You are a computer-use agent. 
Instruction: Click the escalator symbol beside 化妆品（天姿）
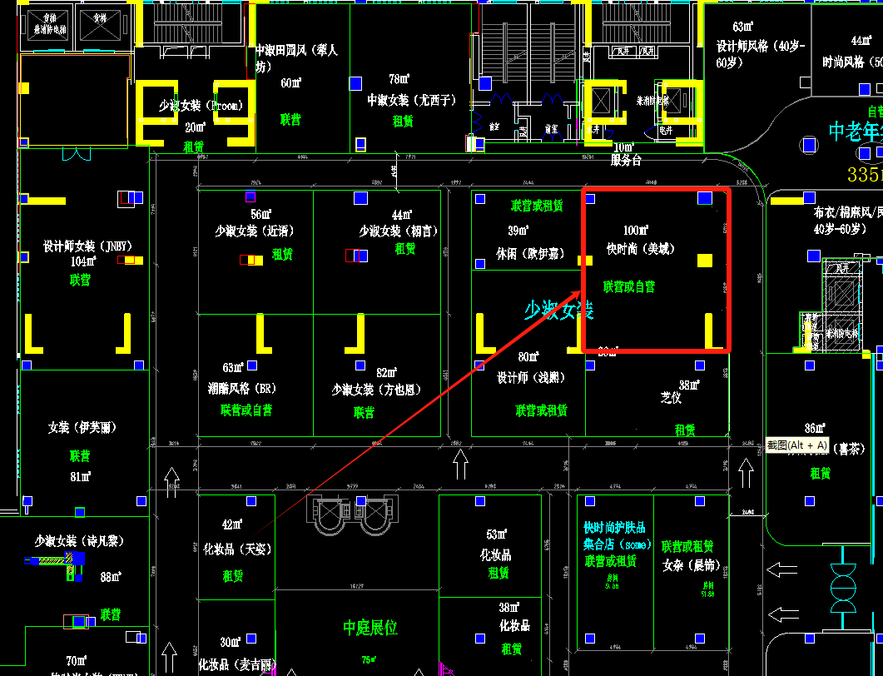point(350,516)
